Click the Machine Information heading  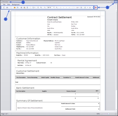click(x=27, y=53)
